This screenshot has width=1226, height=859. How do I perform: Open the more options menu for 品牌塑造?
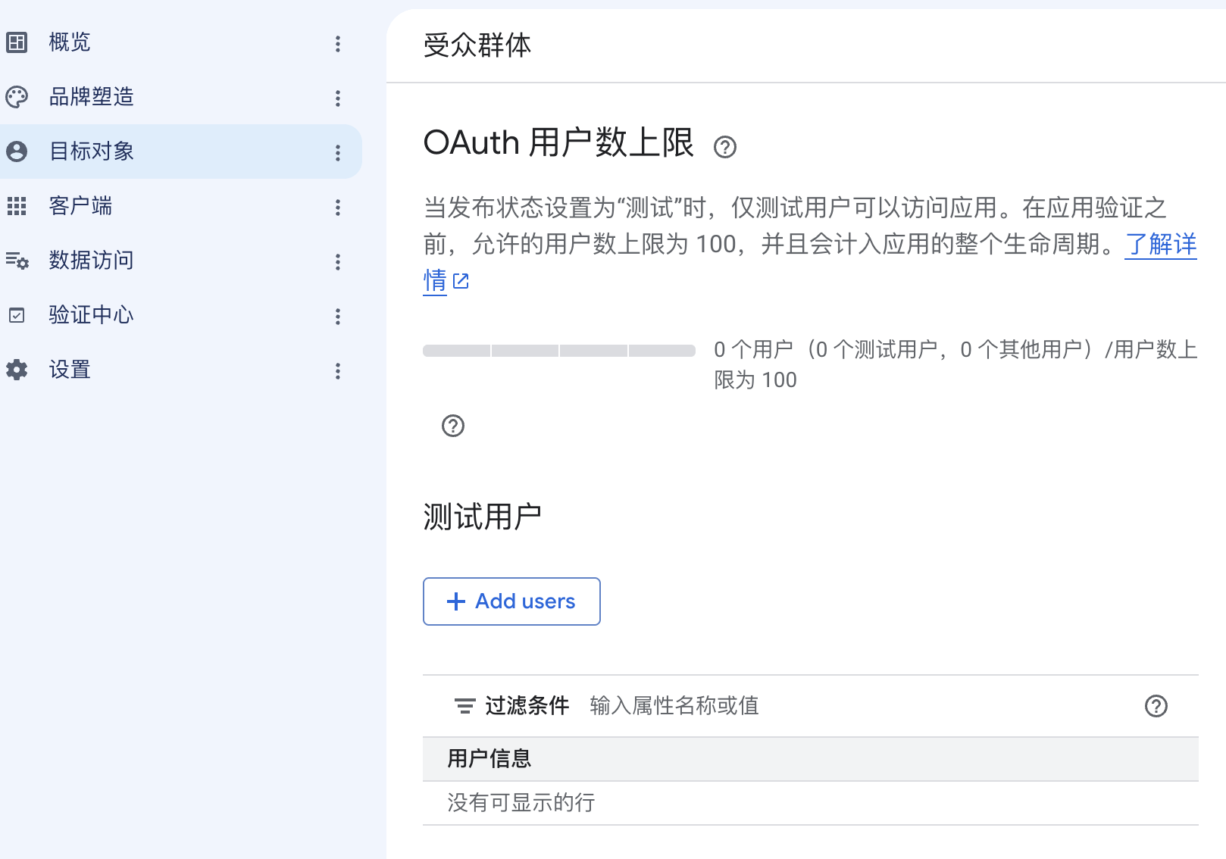338,98
